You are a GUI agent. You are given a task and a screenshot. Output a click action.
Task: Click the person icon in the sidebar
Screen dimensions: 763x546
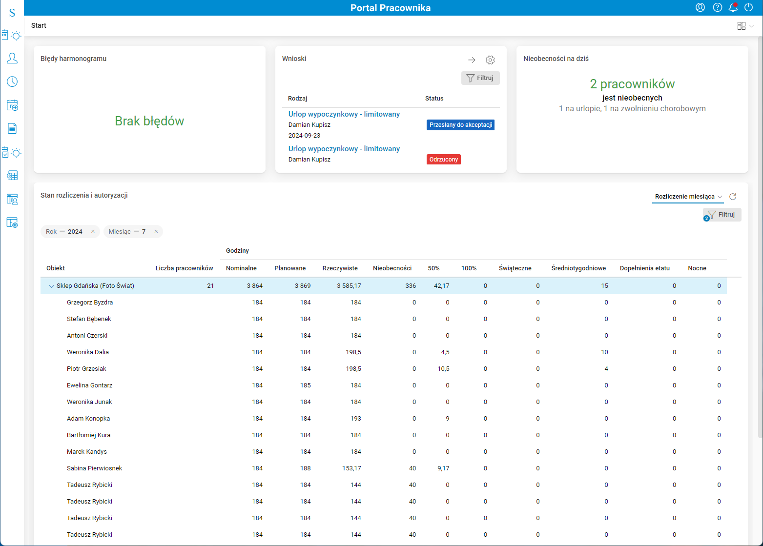tap(12, 58)
